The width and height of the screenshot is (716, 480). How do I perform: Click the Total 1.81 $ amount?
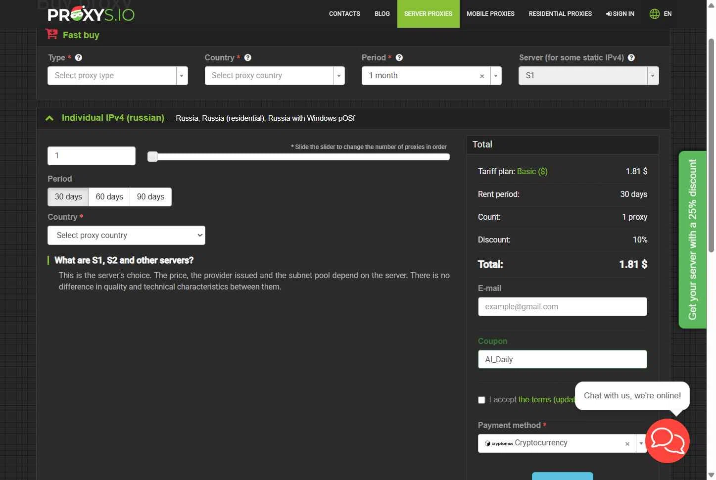pyautogui.click(x=633, y=264)
